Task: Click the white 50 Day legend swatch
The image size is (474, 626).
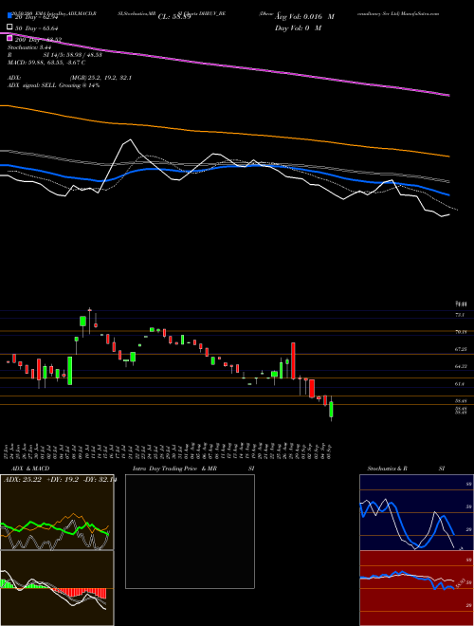Action: click(x=10, y=28)
